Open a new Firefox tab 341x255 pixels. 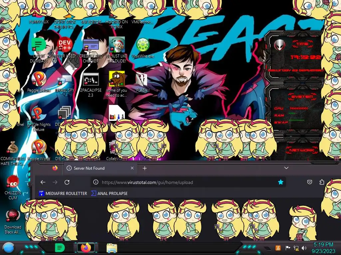click(145, 168)
